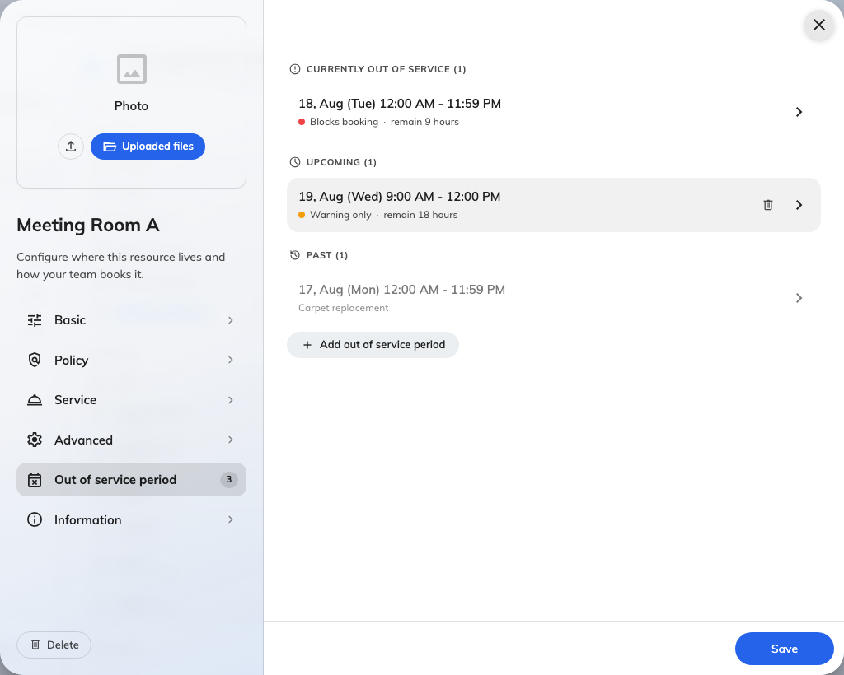Screen dimensions: 844x675
Task: Click the remain 9 hours text
Action: [x=424, y=122]
